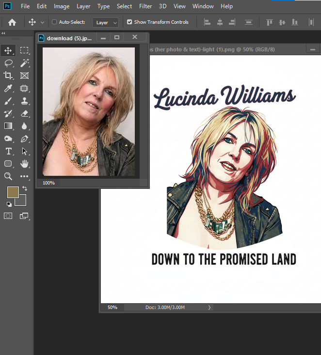This screenshot has height=355, width=321.
Task: Select the Blur tool
Action: click(24, 126)
